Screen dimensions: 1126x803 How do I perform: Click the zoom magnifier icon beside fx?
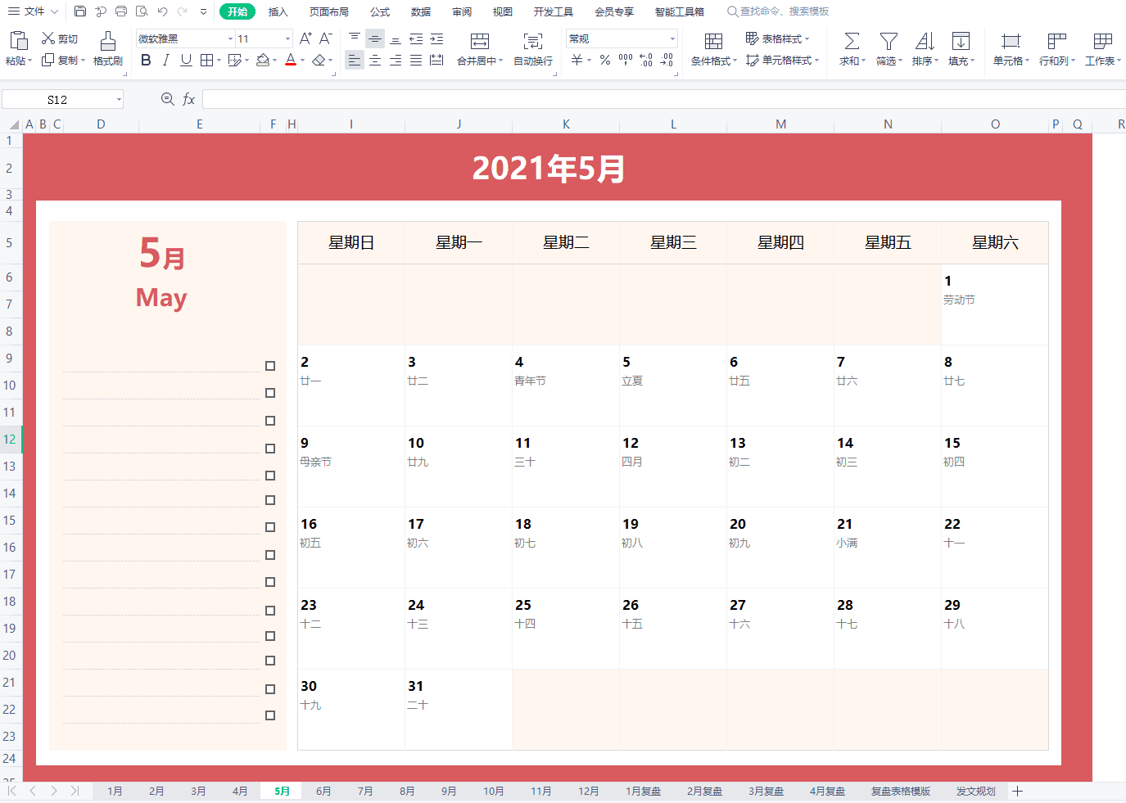(x=167, y=99)
